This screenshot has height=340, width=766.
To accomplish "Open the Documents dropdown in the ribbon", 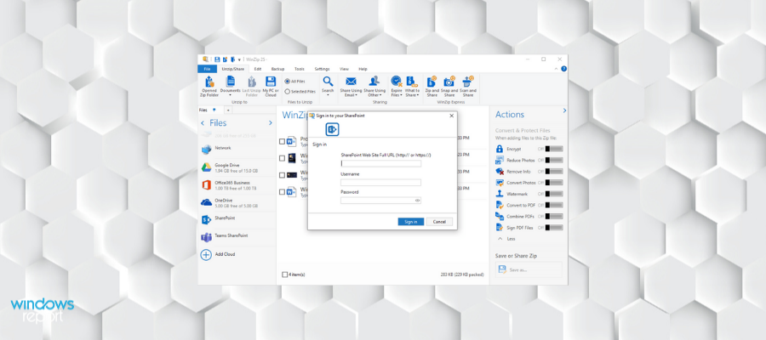I will (x=230, y=94).
